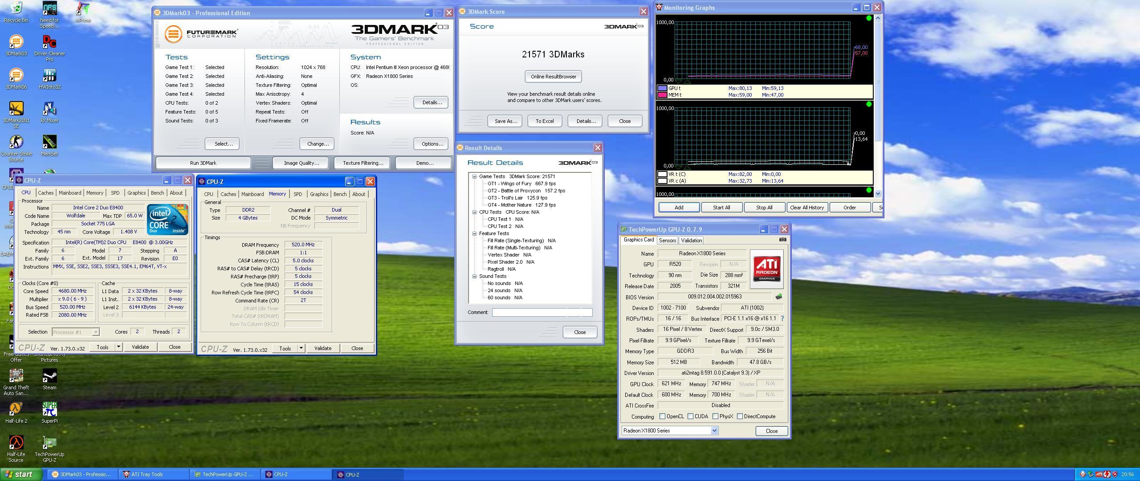Launch the Half-Life 2 desktop icon

click(16, 413)
